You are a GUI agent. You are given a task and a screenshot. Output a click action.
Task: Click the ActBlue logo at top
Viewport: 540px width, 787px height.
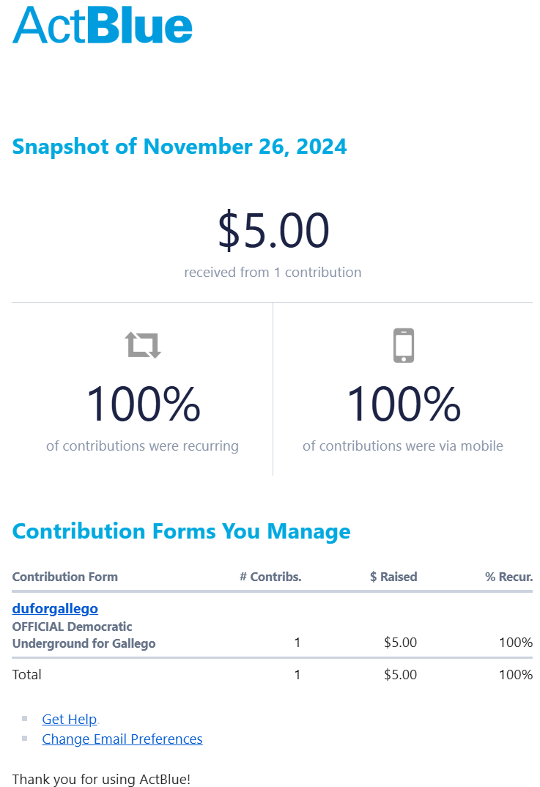coord(103,25)
